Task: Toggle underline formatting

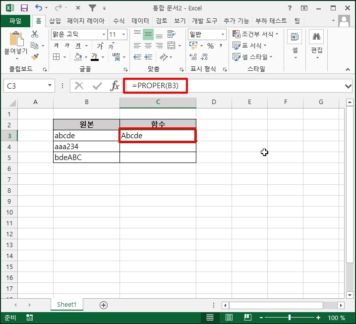Action: point(78,46)
